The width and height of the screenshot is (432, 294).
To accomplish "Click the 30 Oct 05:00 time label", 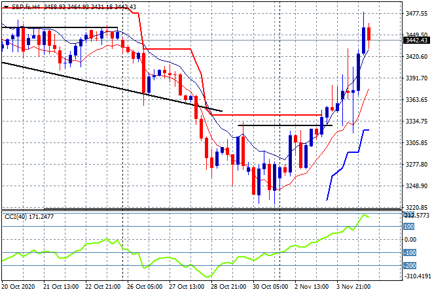I will 270,287.
